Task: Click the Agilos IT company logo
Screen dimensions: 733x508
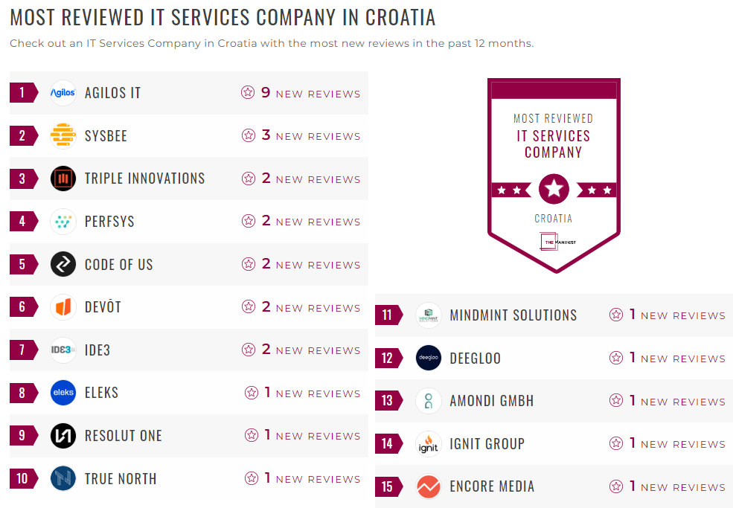Action: pos(63,92)
